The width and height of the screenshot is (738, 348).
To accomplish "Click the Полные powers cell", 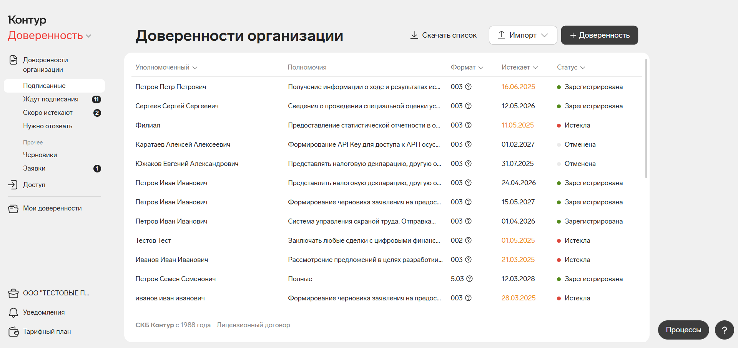I will click(300, 279).
